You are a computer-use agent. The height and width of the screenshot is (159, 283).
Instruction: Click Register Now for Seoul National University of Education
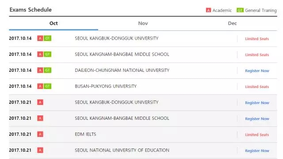pos(257,151)
